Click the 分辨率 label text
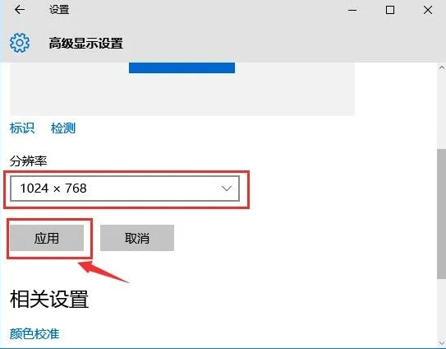Screen dimensions: 446x349 (28, 161)
